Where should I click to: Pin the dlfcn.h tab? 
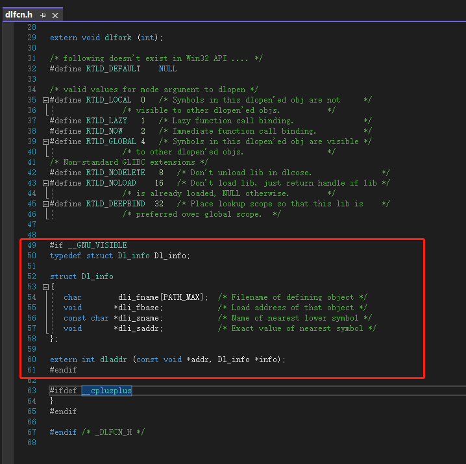click(x=43, y=15)
